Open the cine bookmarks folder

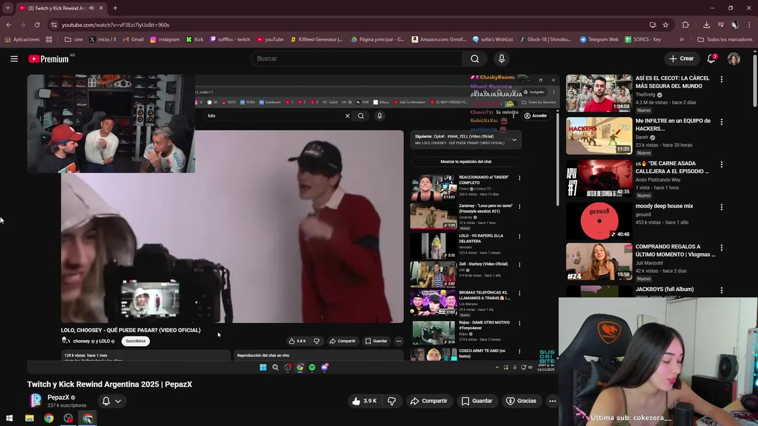click(73, 40)
